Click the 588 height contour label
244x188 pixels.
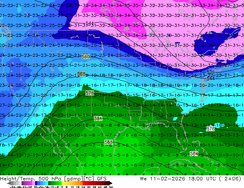click(x=109, y=142)
